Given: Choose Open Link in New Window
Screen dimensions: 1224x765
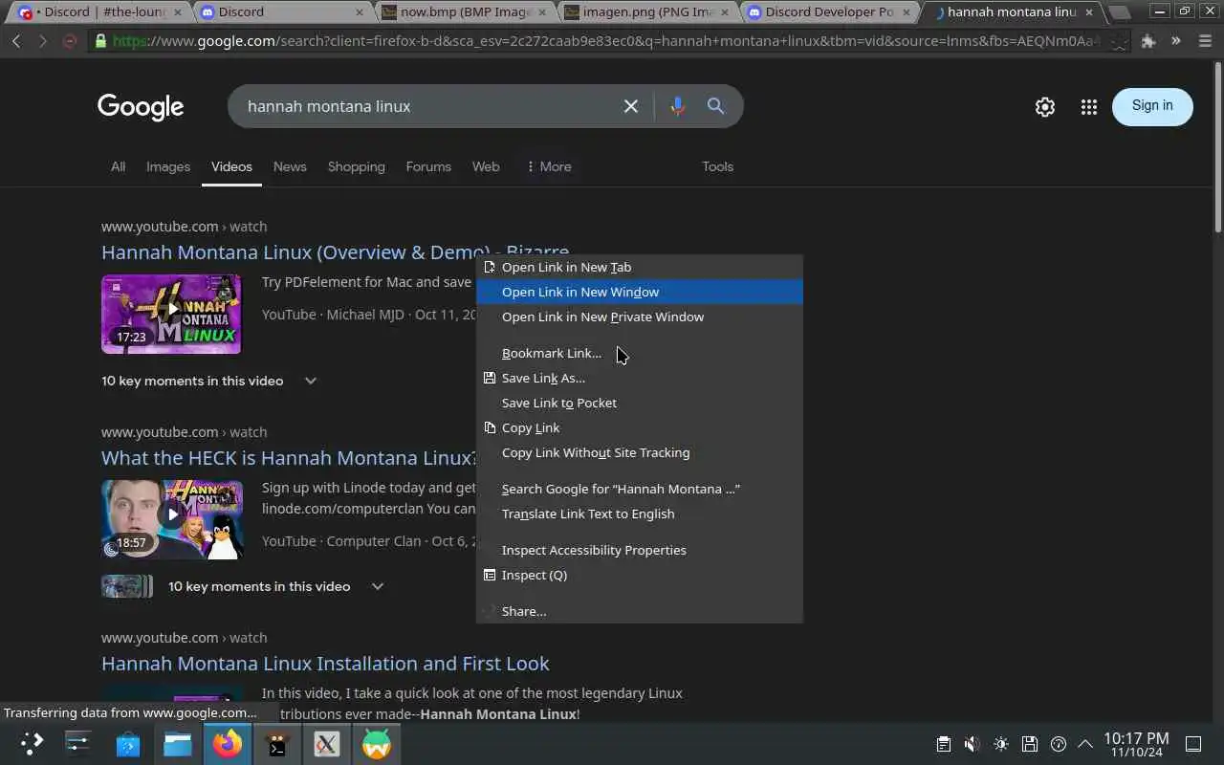Looking at the screenshot, I should point(639,292).
